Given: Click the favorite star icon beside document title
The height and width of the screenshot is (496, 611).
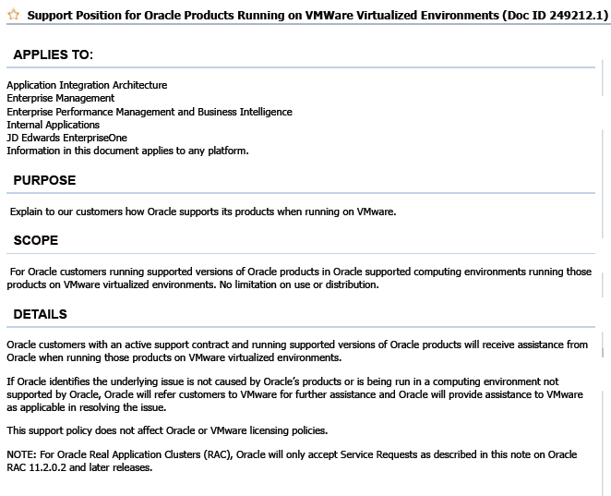Looking at the screenshot, I should pyautogui.click(x=13, y=15).
